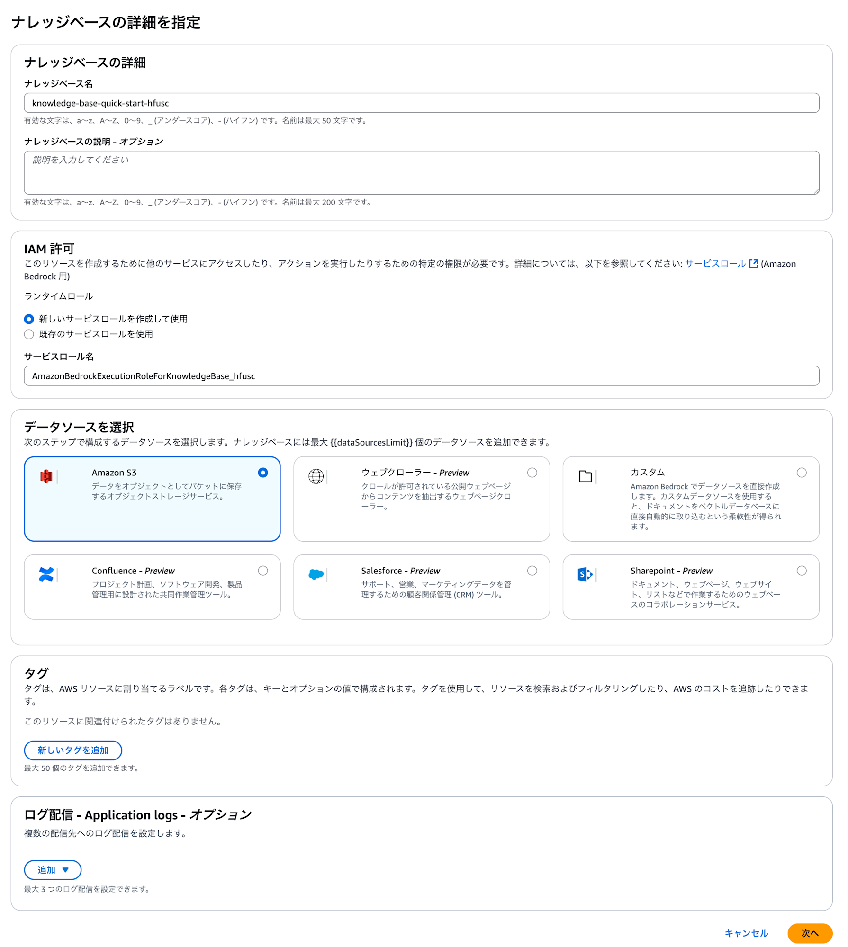Screen dimensions: 848x947
Task: Click the Salesforce cloud icon
Action: click(x=316, y=574)
